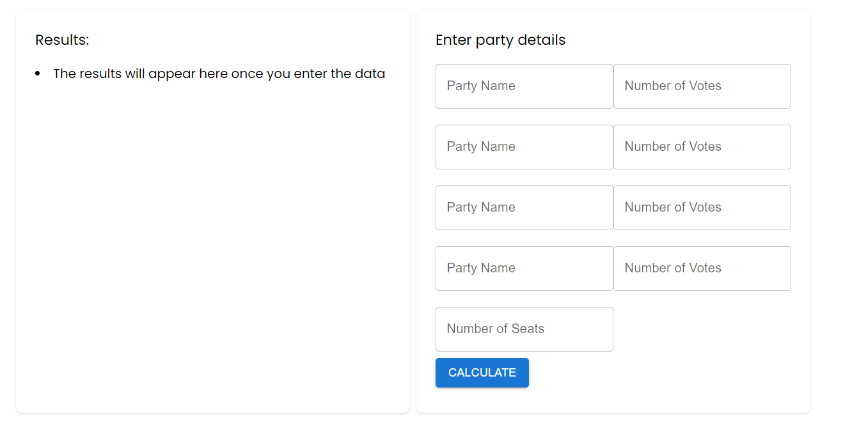The width and height of the screenshot is (843, 436).
Task: Click the "Results:" heading
Action: pyautogui.click(x=62, y=40)
